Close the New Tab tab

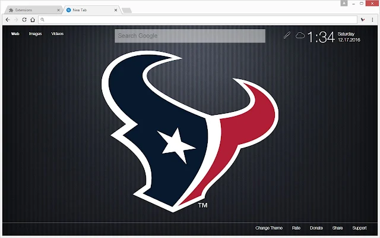click(x=116, y=10)
